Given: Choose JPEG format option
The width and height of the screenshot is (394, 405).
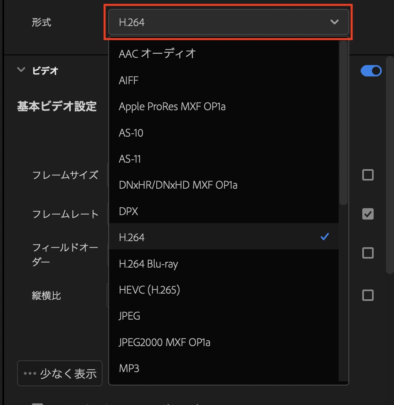Looking at the screenshot, I should click(x=223, y=316).
